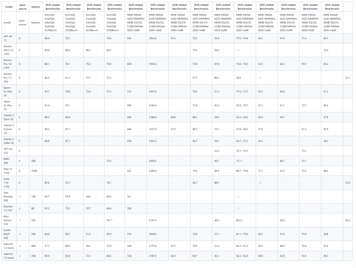356x268 pixels.
Task: Click the 82.2 / 82.0 cell
Action: point(245,256)
